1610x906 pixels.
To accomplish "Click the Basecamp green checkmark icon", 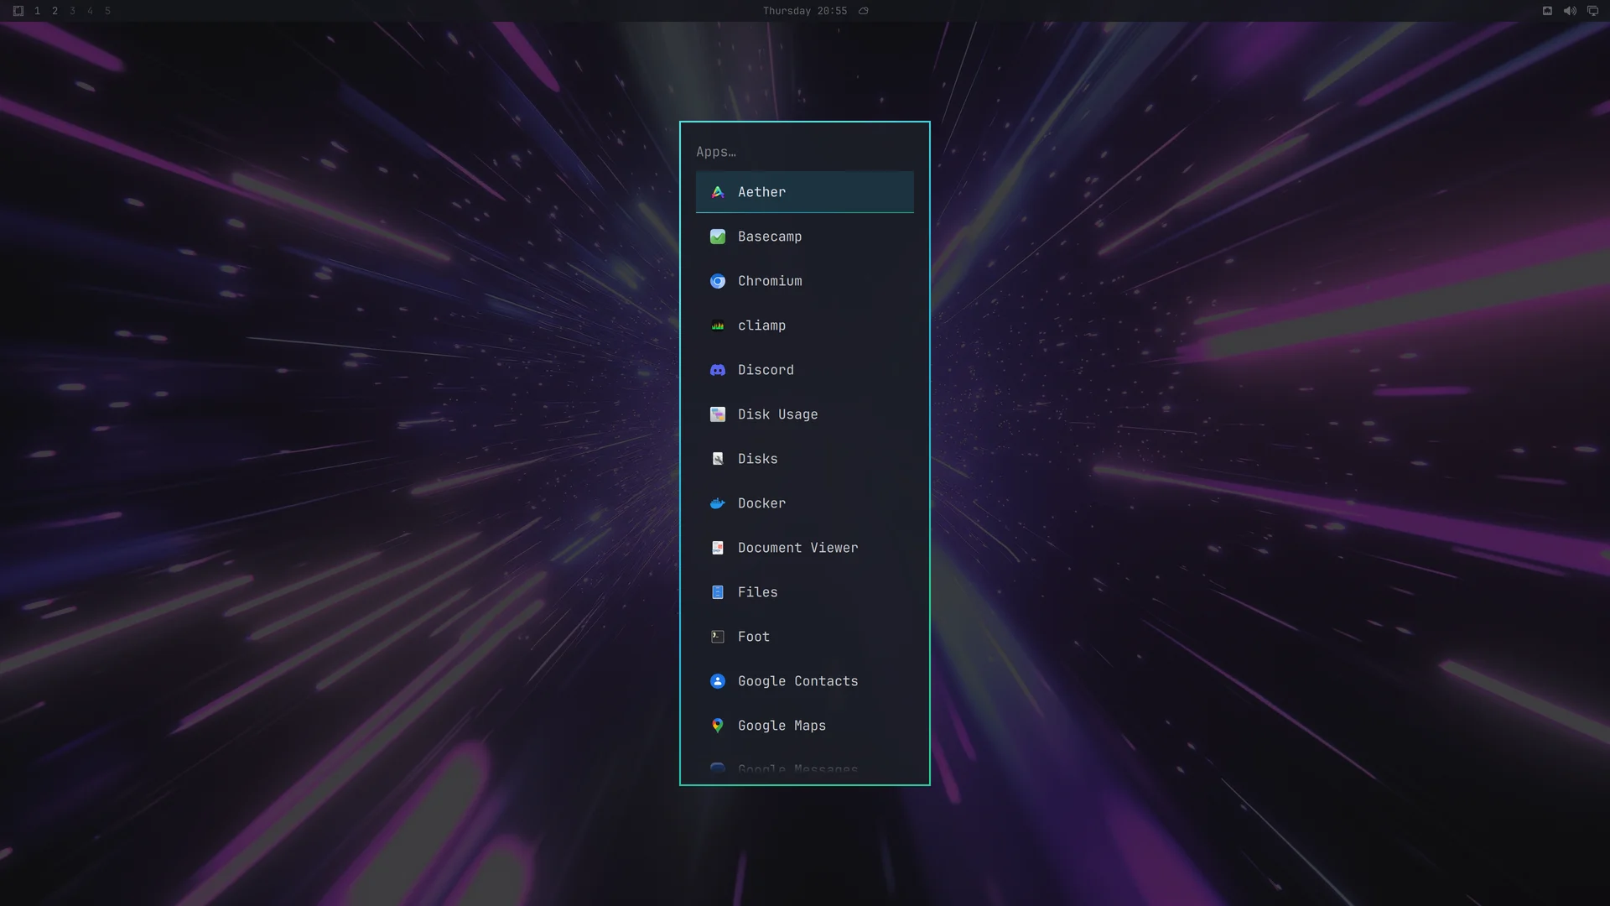I will click(718, 237).
